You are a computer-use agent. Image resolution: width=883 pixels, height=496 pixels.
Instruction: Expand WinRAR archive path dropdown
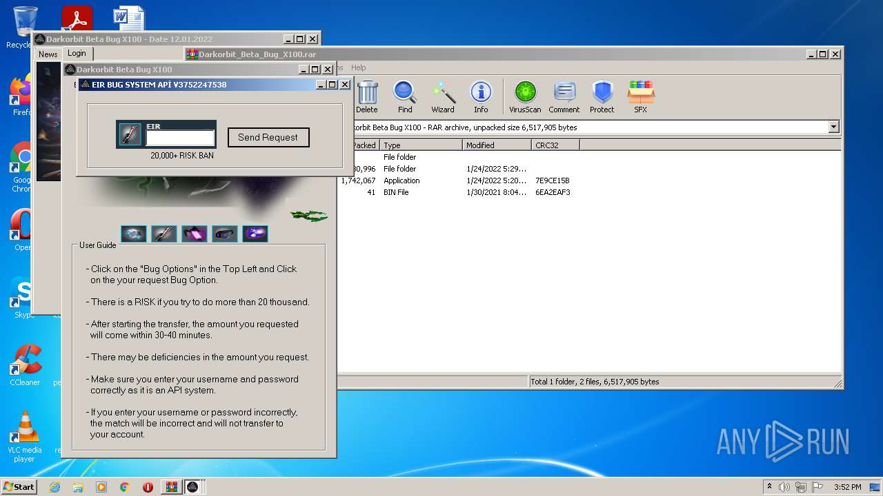[x=833, y=127]
